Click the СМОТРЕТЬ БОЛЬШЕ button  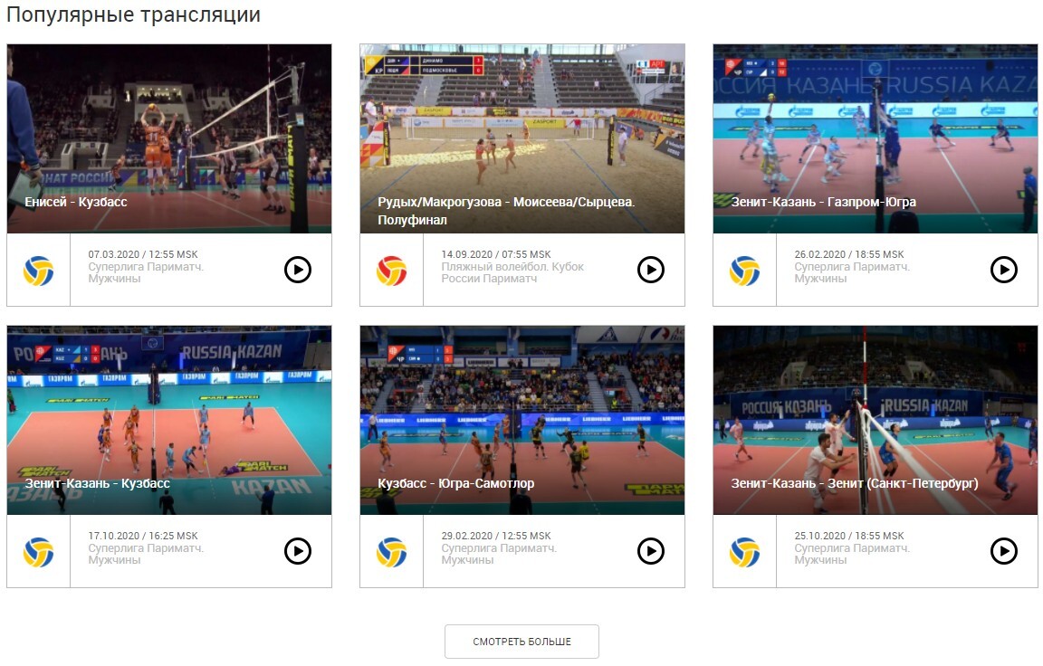click(x=521, y=642)
